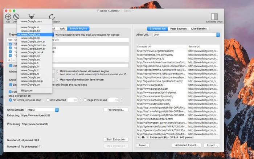Open the Allow URL Any dropdown
Screen dimensions: 254x159
coord(186,35)
